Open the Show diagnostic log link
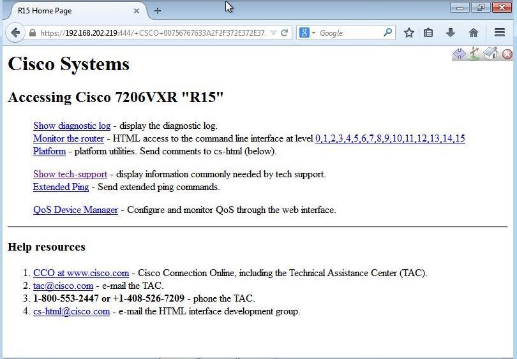 (x=71, y=126)
